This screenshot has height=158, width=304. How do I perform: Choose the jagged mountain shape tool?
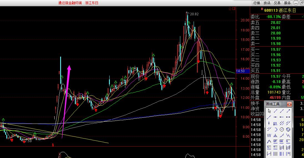269,142
